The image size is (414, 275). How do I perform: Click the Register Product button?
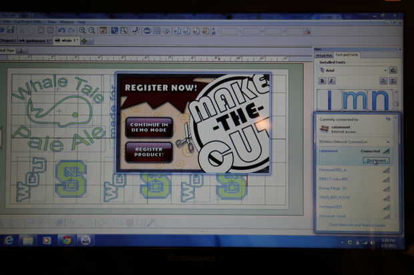[149, 152]
